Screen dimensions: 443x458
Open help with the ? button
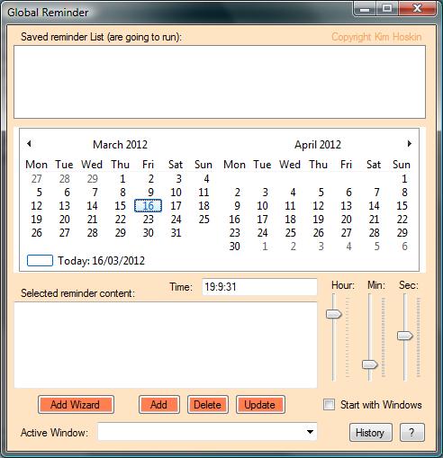pyautogui.click(x=412, y=433)
